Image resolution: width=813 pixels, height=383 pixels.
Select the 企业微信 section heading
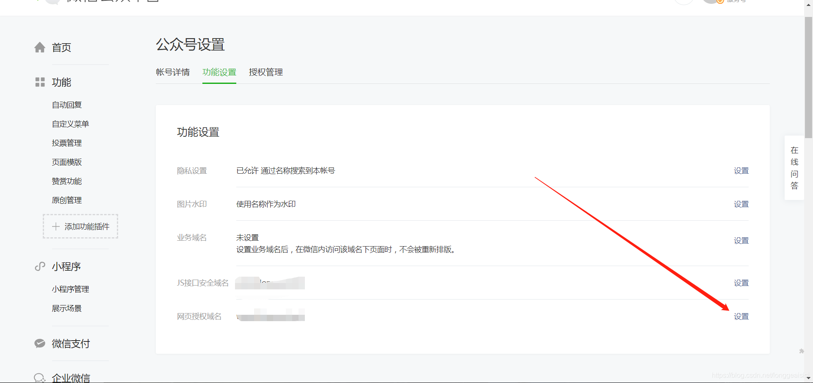[x=71, y=378]
